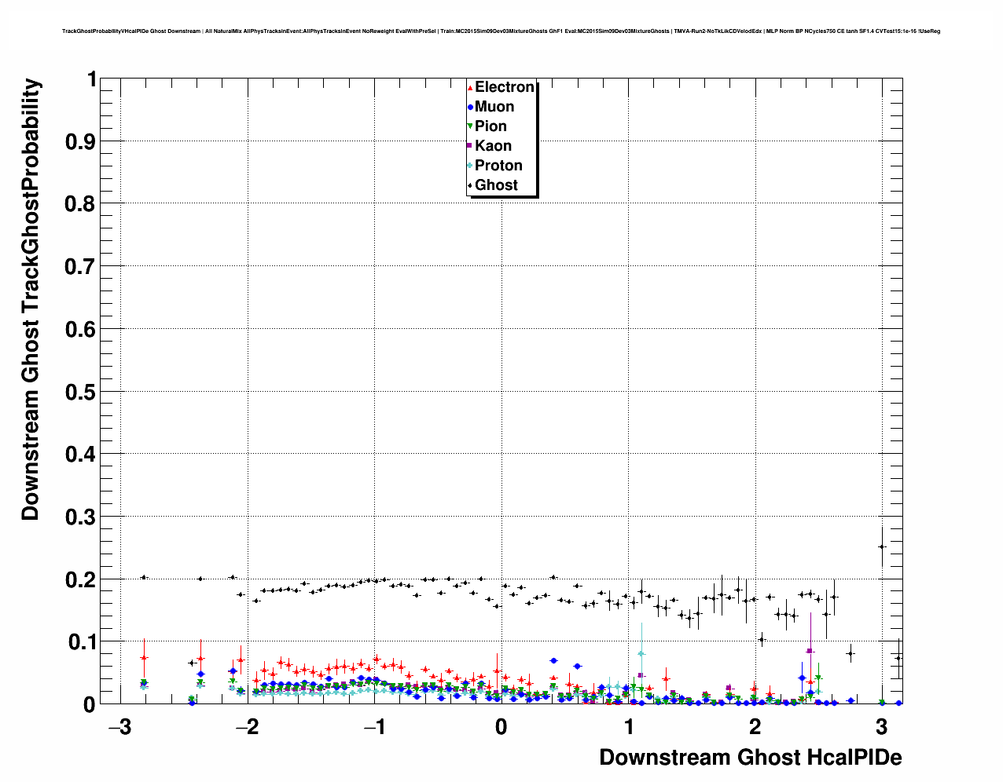Click the x-axis tick label 3

click(881, 727)
